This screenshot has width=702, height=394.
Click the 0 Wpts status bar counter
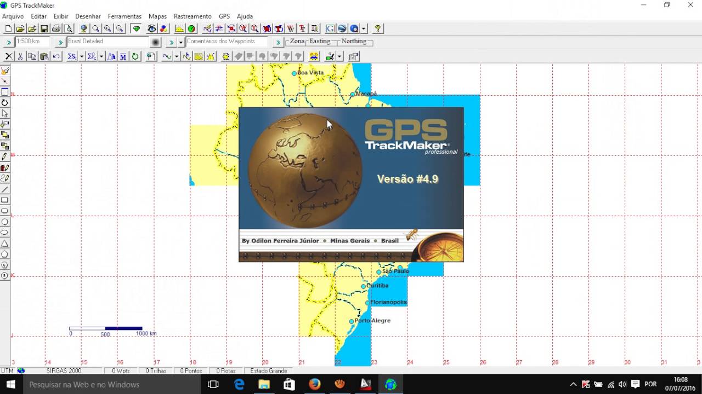[x=121, y=370]
